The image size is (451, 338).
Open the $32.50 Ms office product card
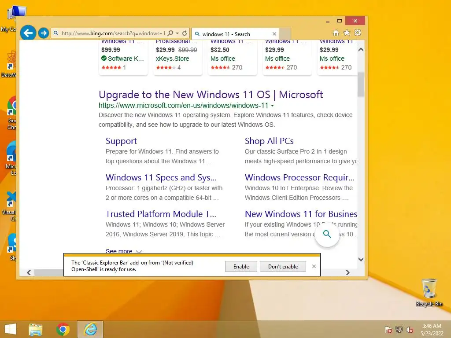233,57
